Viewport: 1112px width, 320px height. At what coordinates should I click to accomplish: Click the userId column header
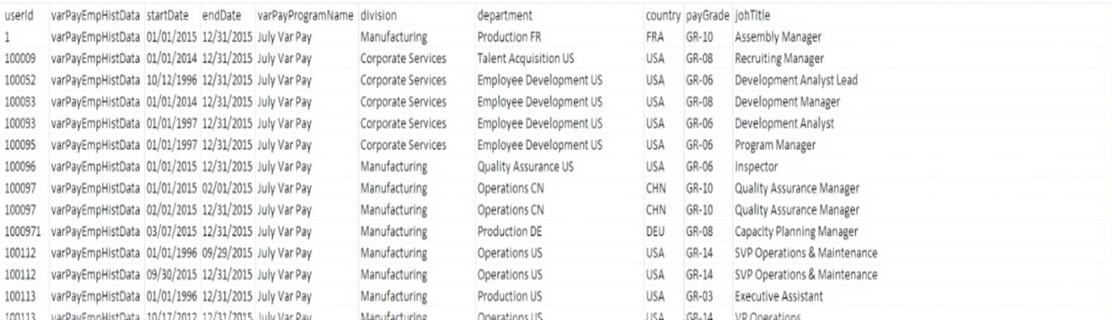19,16
